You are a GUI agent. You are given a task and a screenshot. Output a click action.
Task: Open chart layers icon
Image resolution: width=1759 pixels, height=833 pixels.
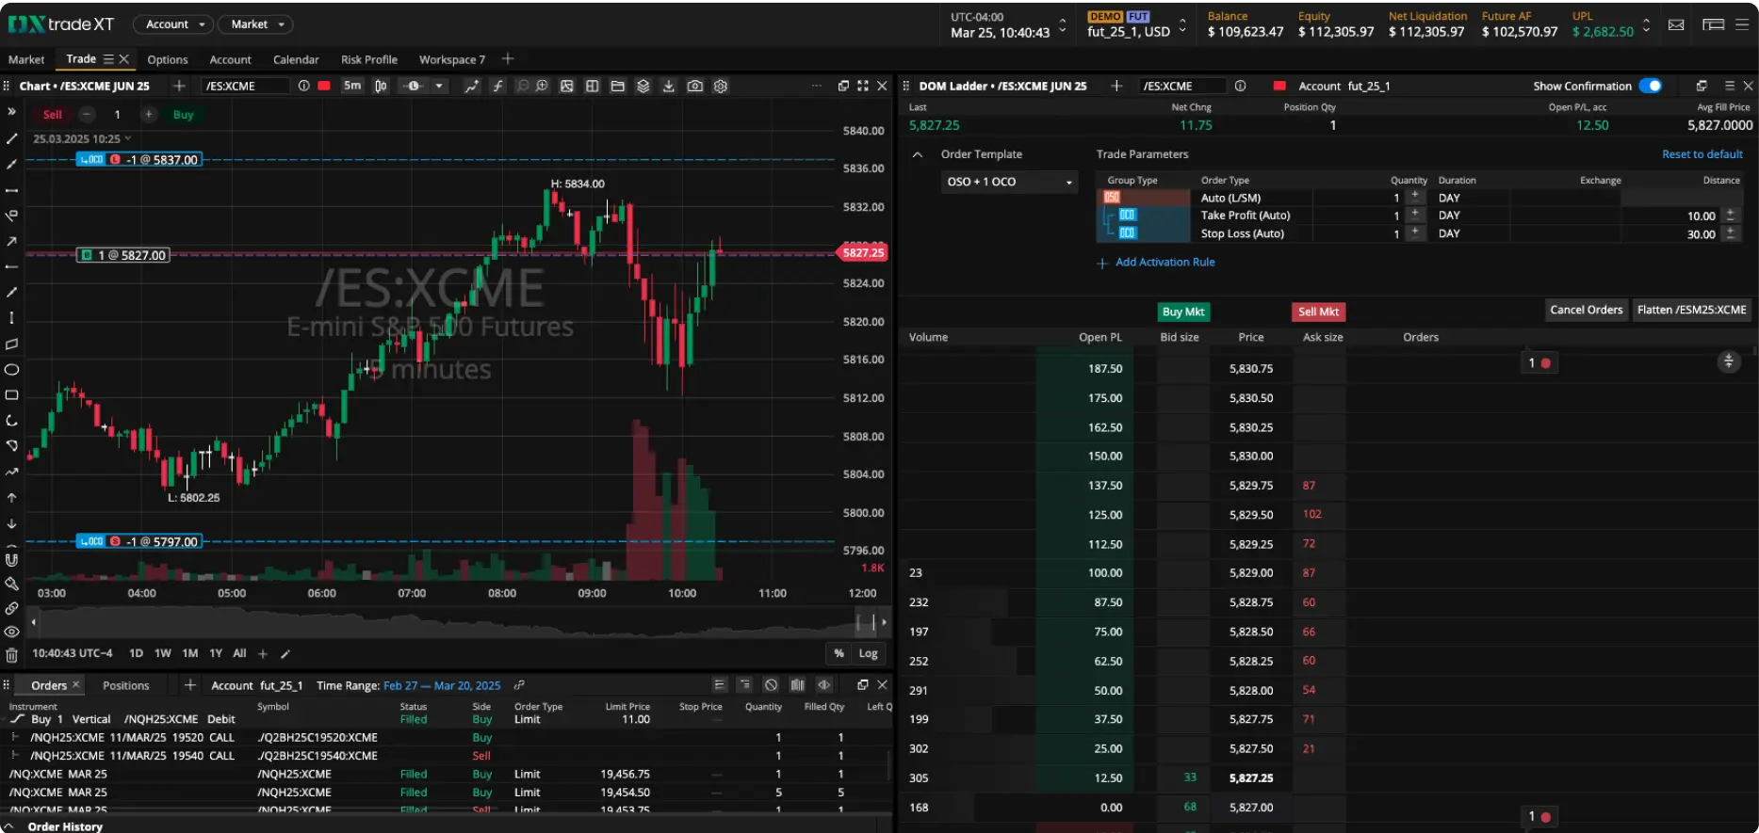[x=643, y=86]
